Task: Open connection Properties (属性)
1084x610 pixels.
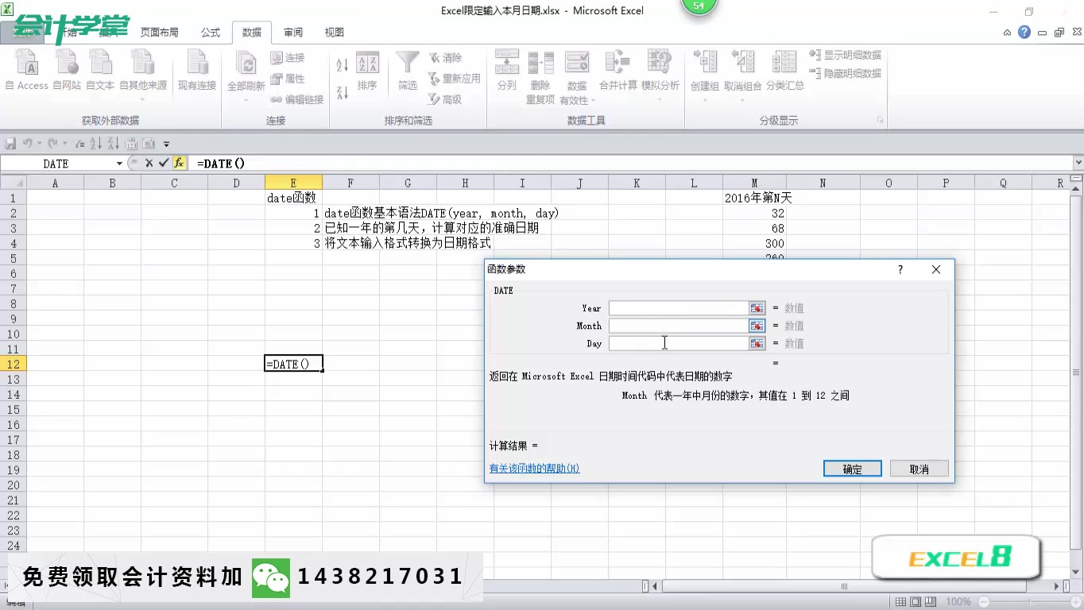Action: pyautogui.click(x=288, y=79)
